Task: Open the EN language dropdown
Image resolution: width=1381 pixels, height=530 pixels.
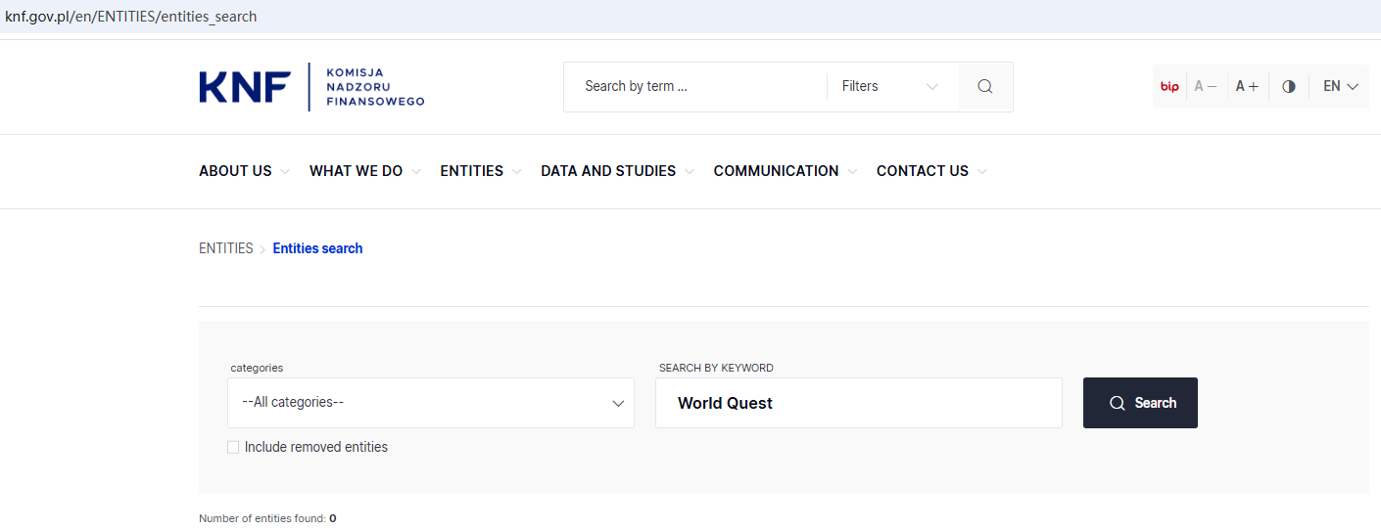Action: pos(1340,87)
